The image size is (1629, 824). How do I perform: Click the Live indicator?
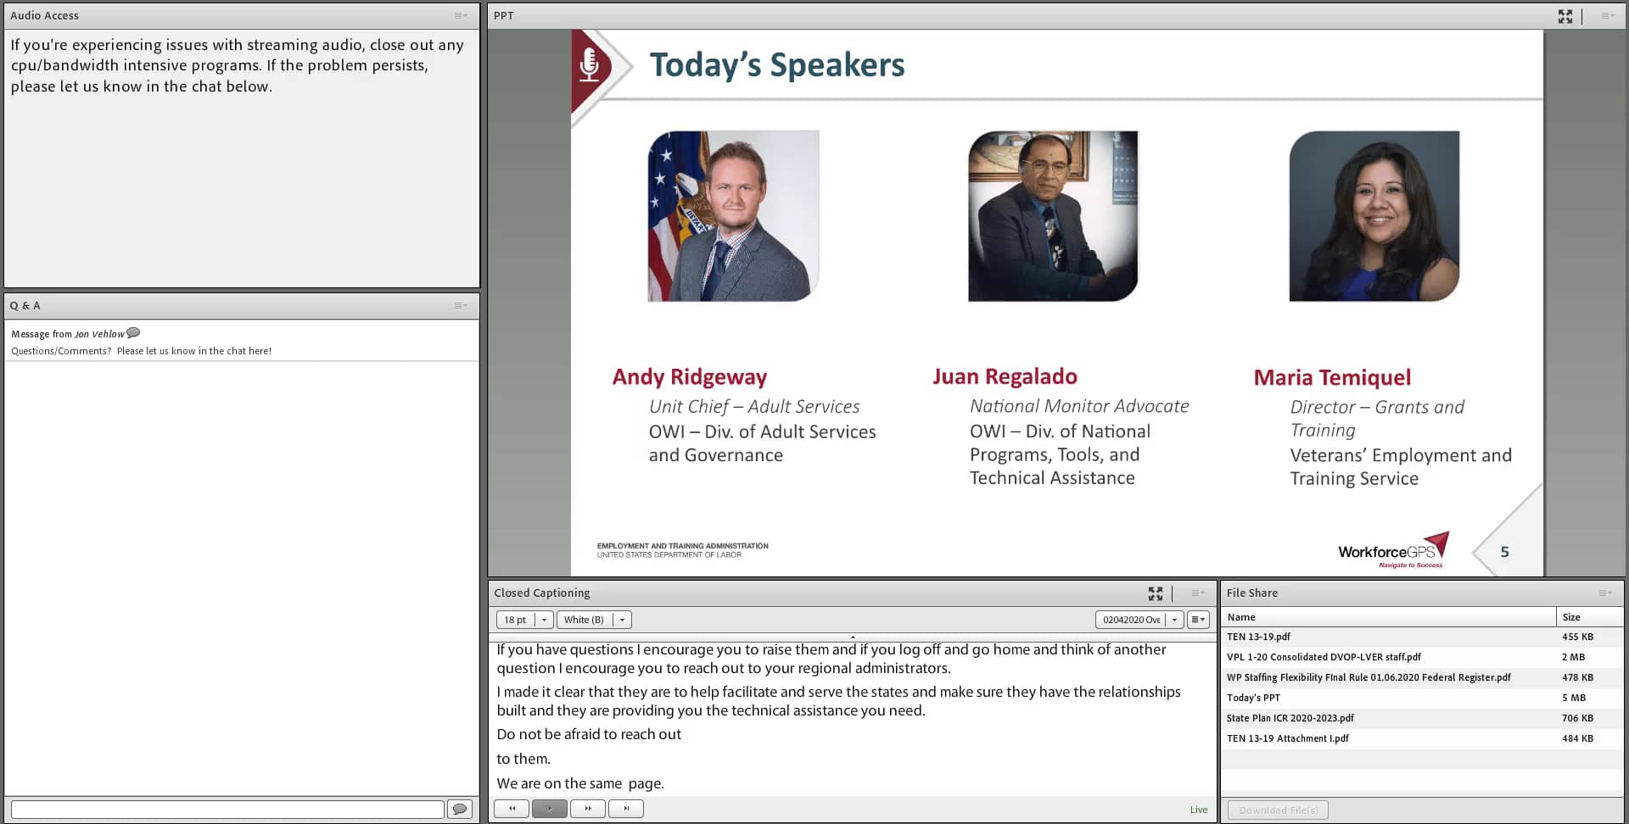[x=1198, y=809]
